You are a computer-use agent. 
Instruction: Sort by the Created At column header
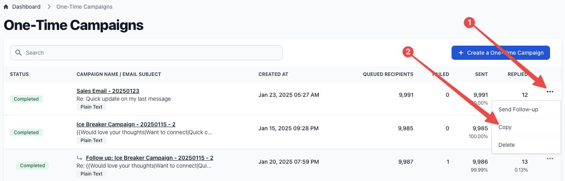[273, 74]
